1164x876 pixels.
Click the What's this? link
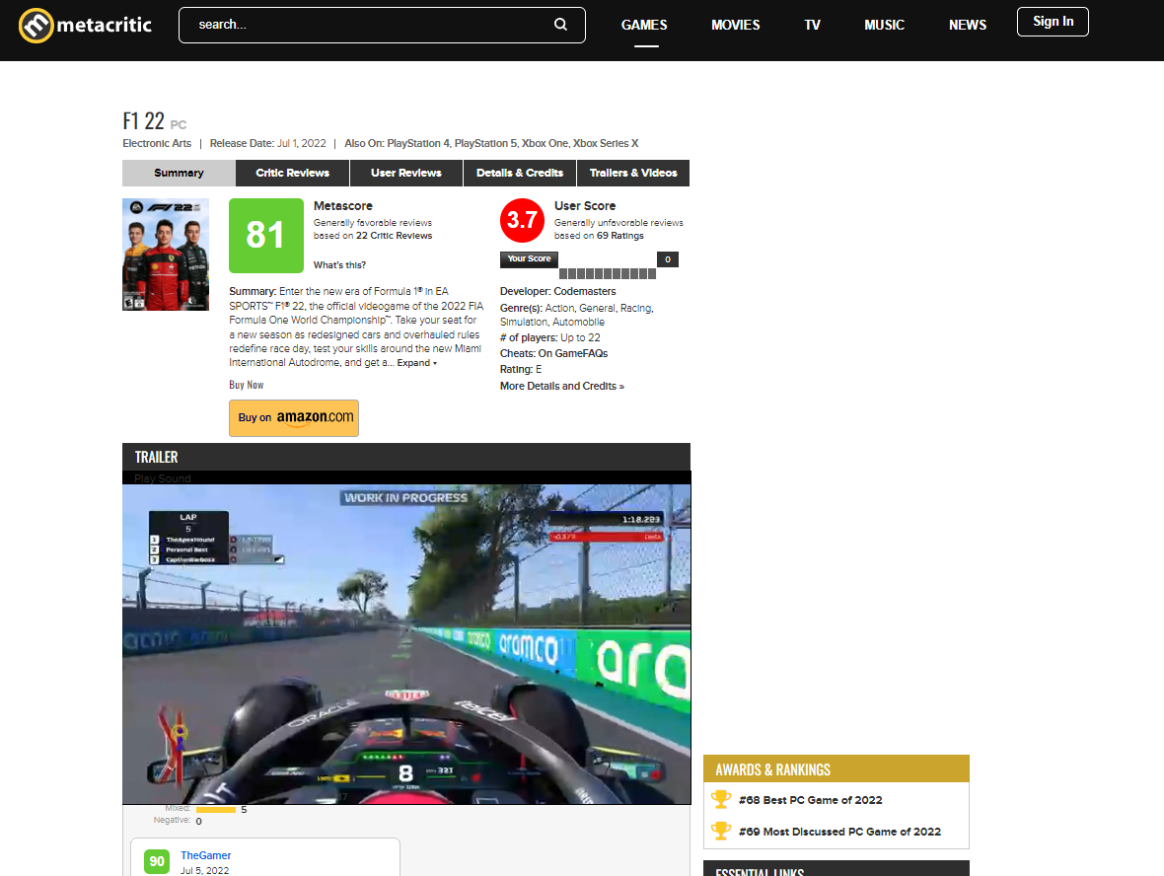339,265
